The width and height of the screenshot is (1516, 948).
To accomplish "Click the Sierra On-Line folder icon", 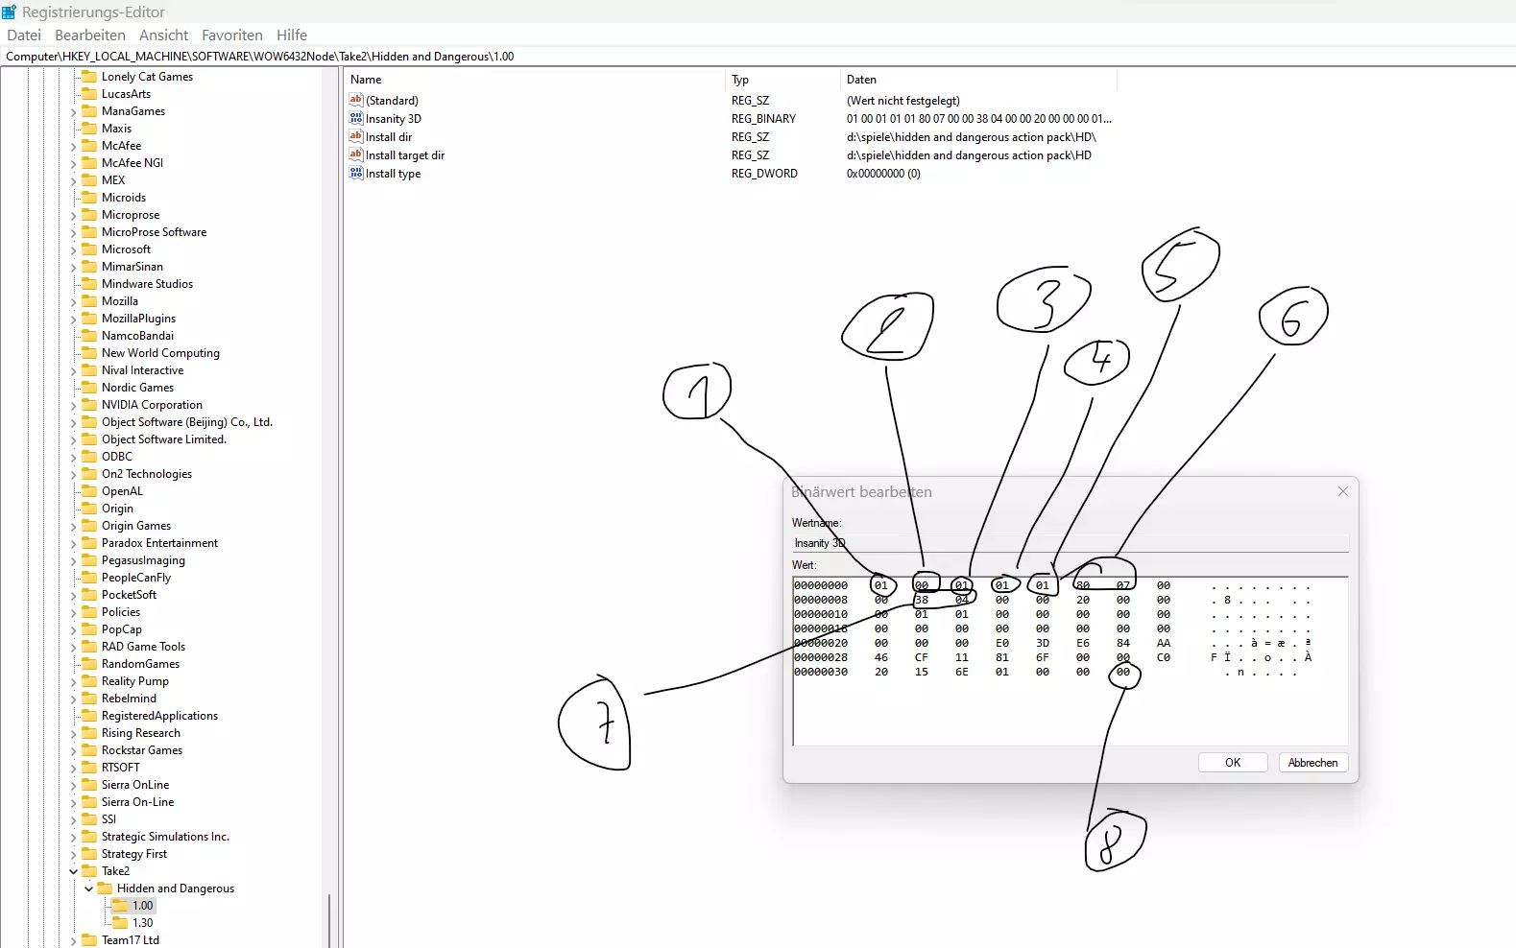I will (89, 801).
